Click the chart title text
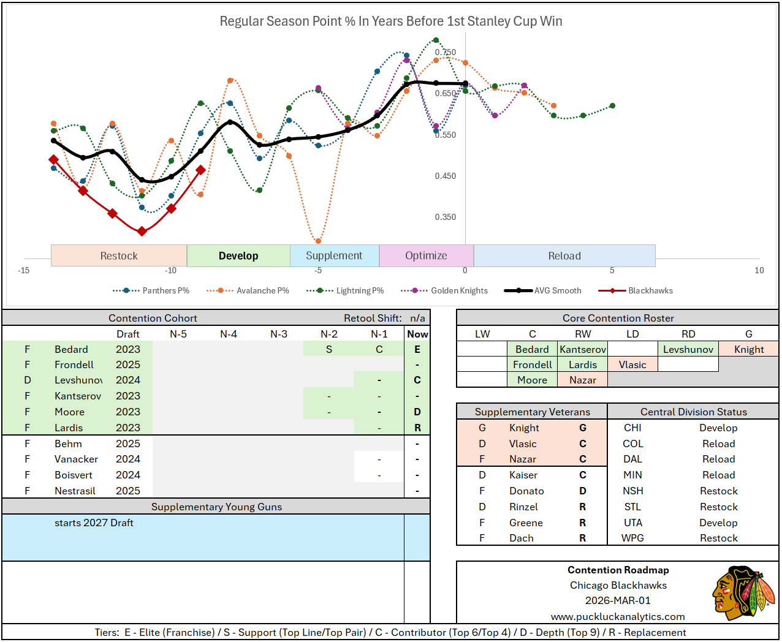The height and width of the screenshot is (642, 782). (391, 21)
